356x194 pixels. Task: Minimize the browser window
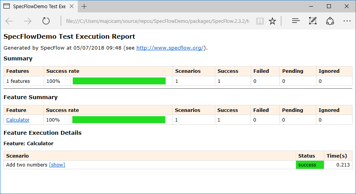point(311,6)
